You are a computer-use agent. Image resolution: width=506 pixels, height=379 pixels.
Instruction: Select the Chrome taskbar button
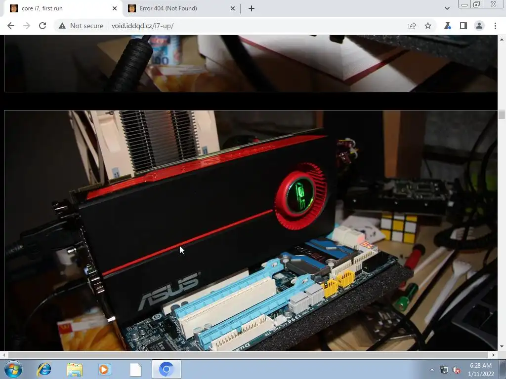coord(166,369)
